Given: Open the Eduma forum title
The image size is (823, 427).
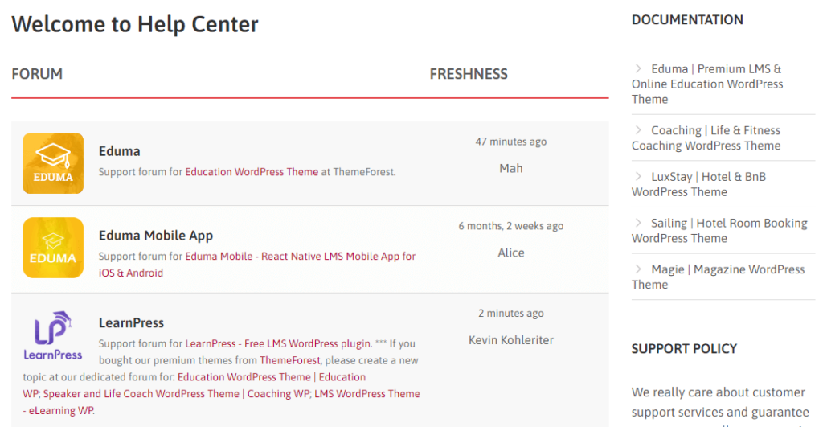Looking at the screenshot, I should (119, 151).
